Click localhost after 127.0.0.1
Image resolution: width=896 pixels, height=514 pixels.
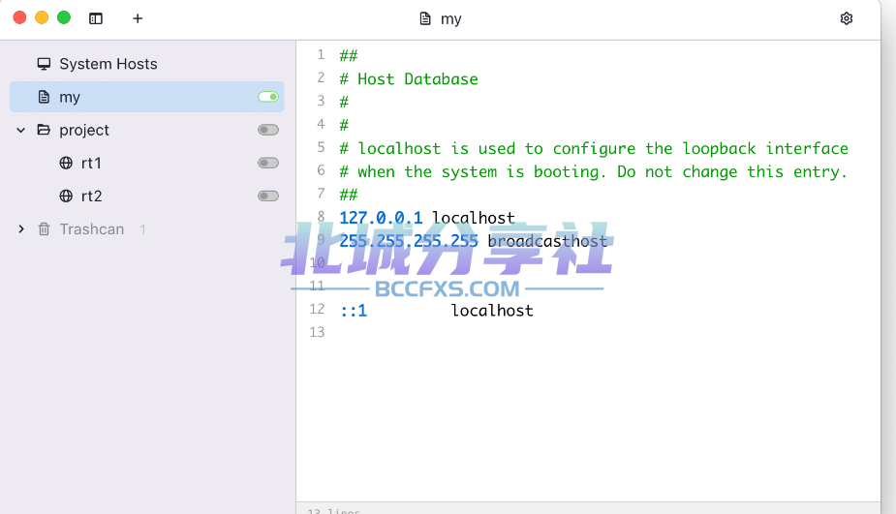(473, 218)
